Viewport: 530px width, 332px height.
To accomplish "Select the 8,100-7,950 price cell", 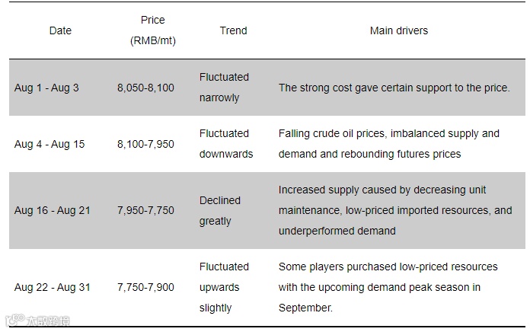I will [x=145, y=144].
